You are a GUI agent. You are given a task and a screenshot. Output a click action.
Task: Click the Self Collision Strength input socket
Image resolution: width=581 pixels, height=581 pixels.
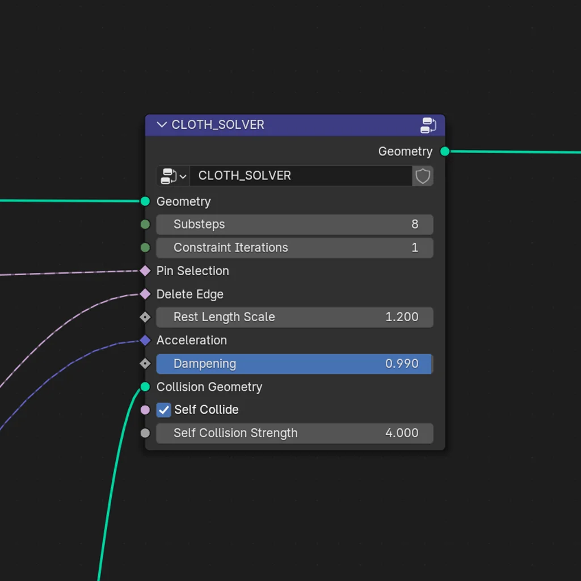tap(145, 433)
